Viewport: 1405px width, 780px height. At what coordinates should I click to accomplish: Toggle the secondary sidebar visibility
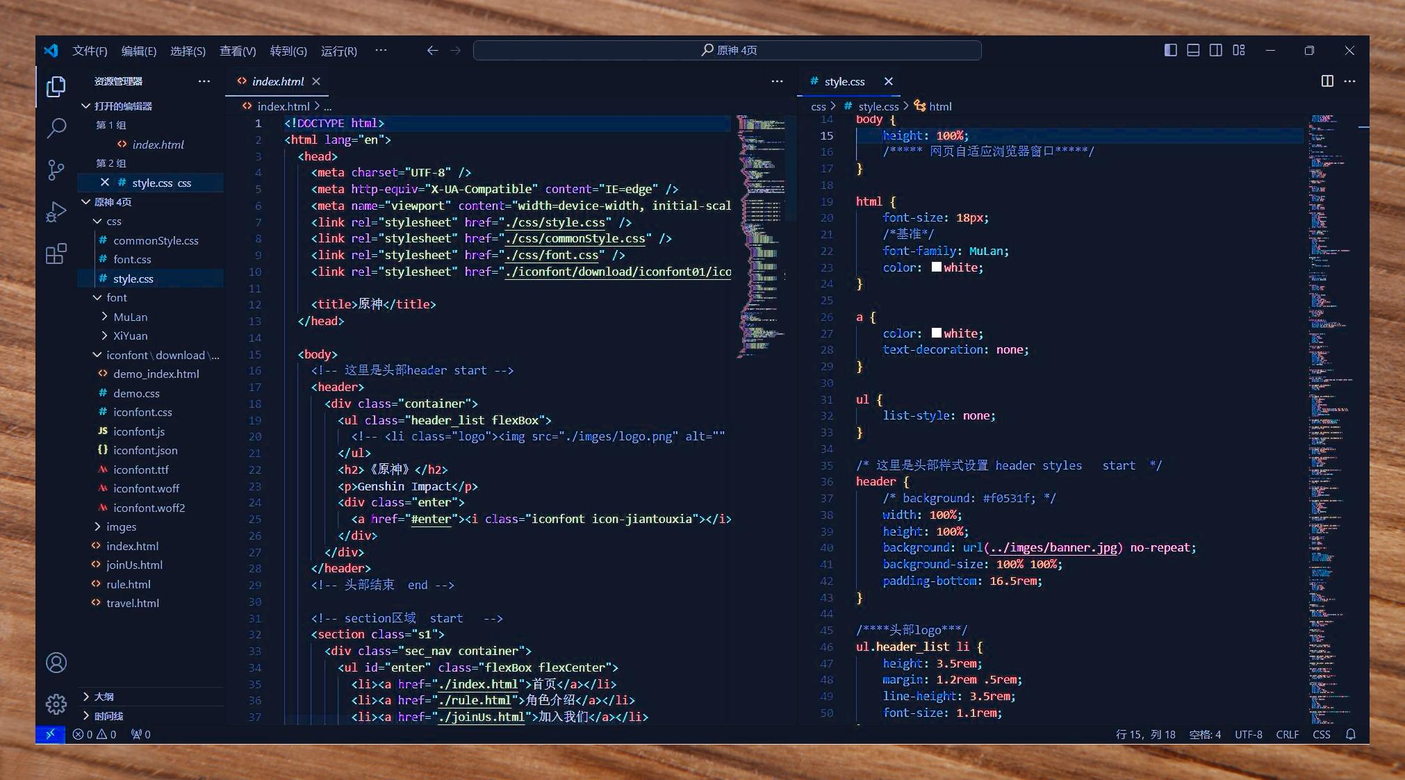1216,50
